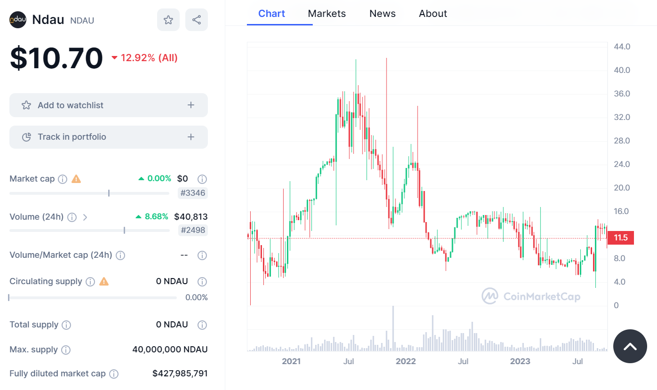
Task: Click the #2498 volume rank badge
Action: [x=193, y=230]
